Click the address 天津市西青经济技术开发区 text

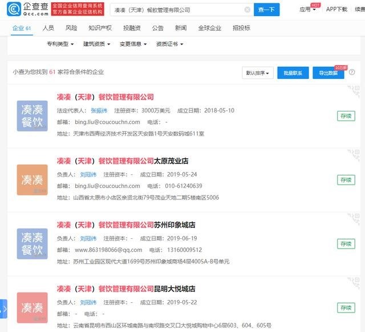click(139, 134)
